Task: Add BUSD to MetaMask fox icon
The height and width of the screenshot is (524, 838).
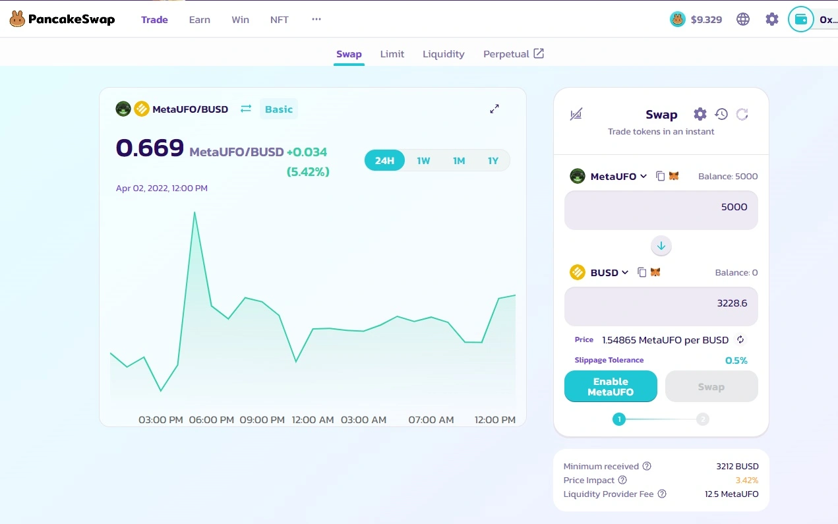Action: click(x=655, y=272)
